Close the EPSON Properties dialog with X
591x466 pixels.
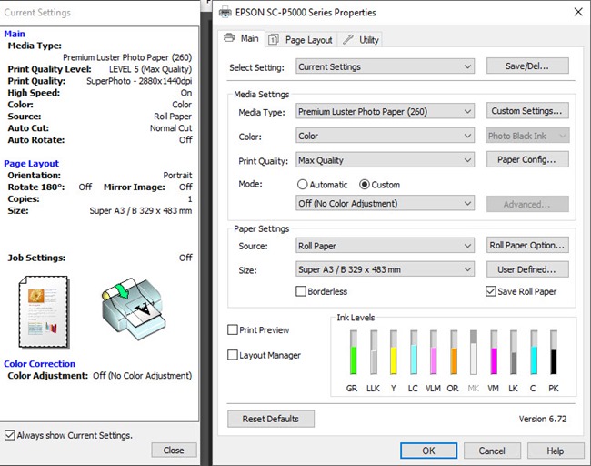pyautogui.click(x=578, y=12)
